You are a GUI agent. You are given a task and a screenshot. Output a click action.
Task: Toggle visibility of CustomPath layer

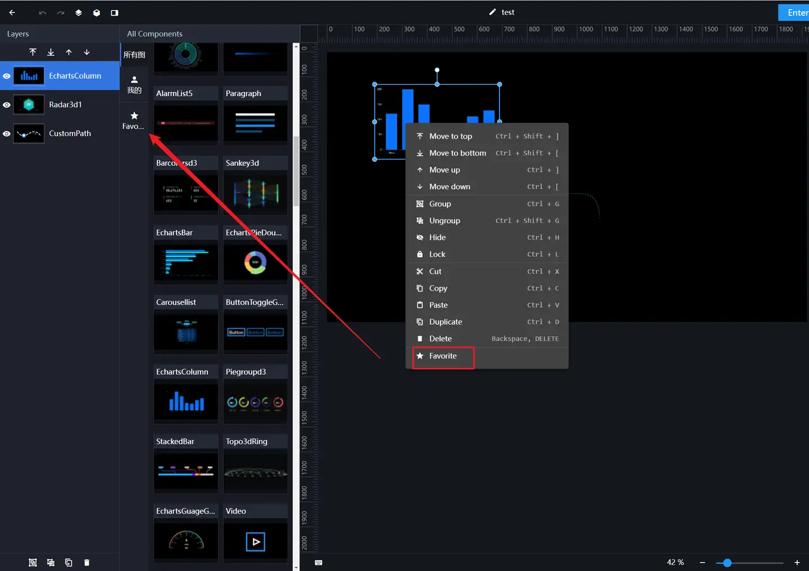pyautogui.click(x=7, y=134)
